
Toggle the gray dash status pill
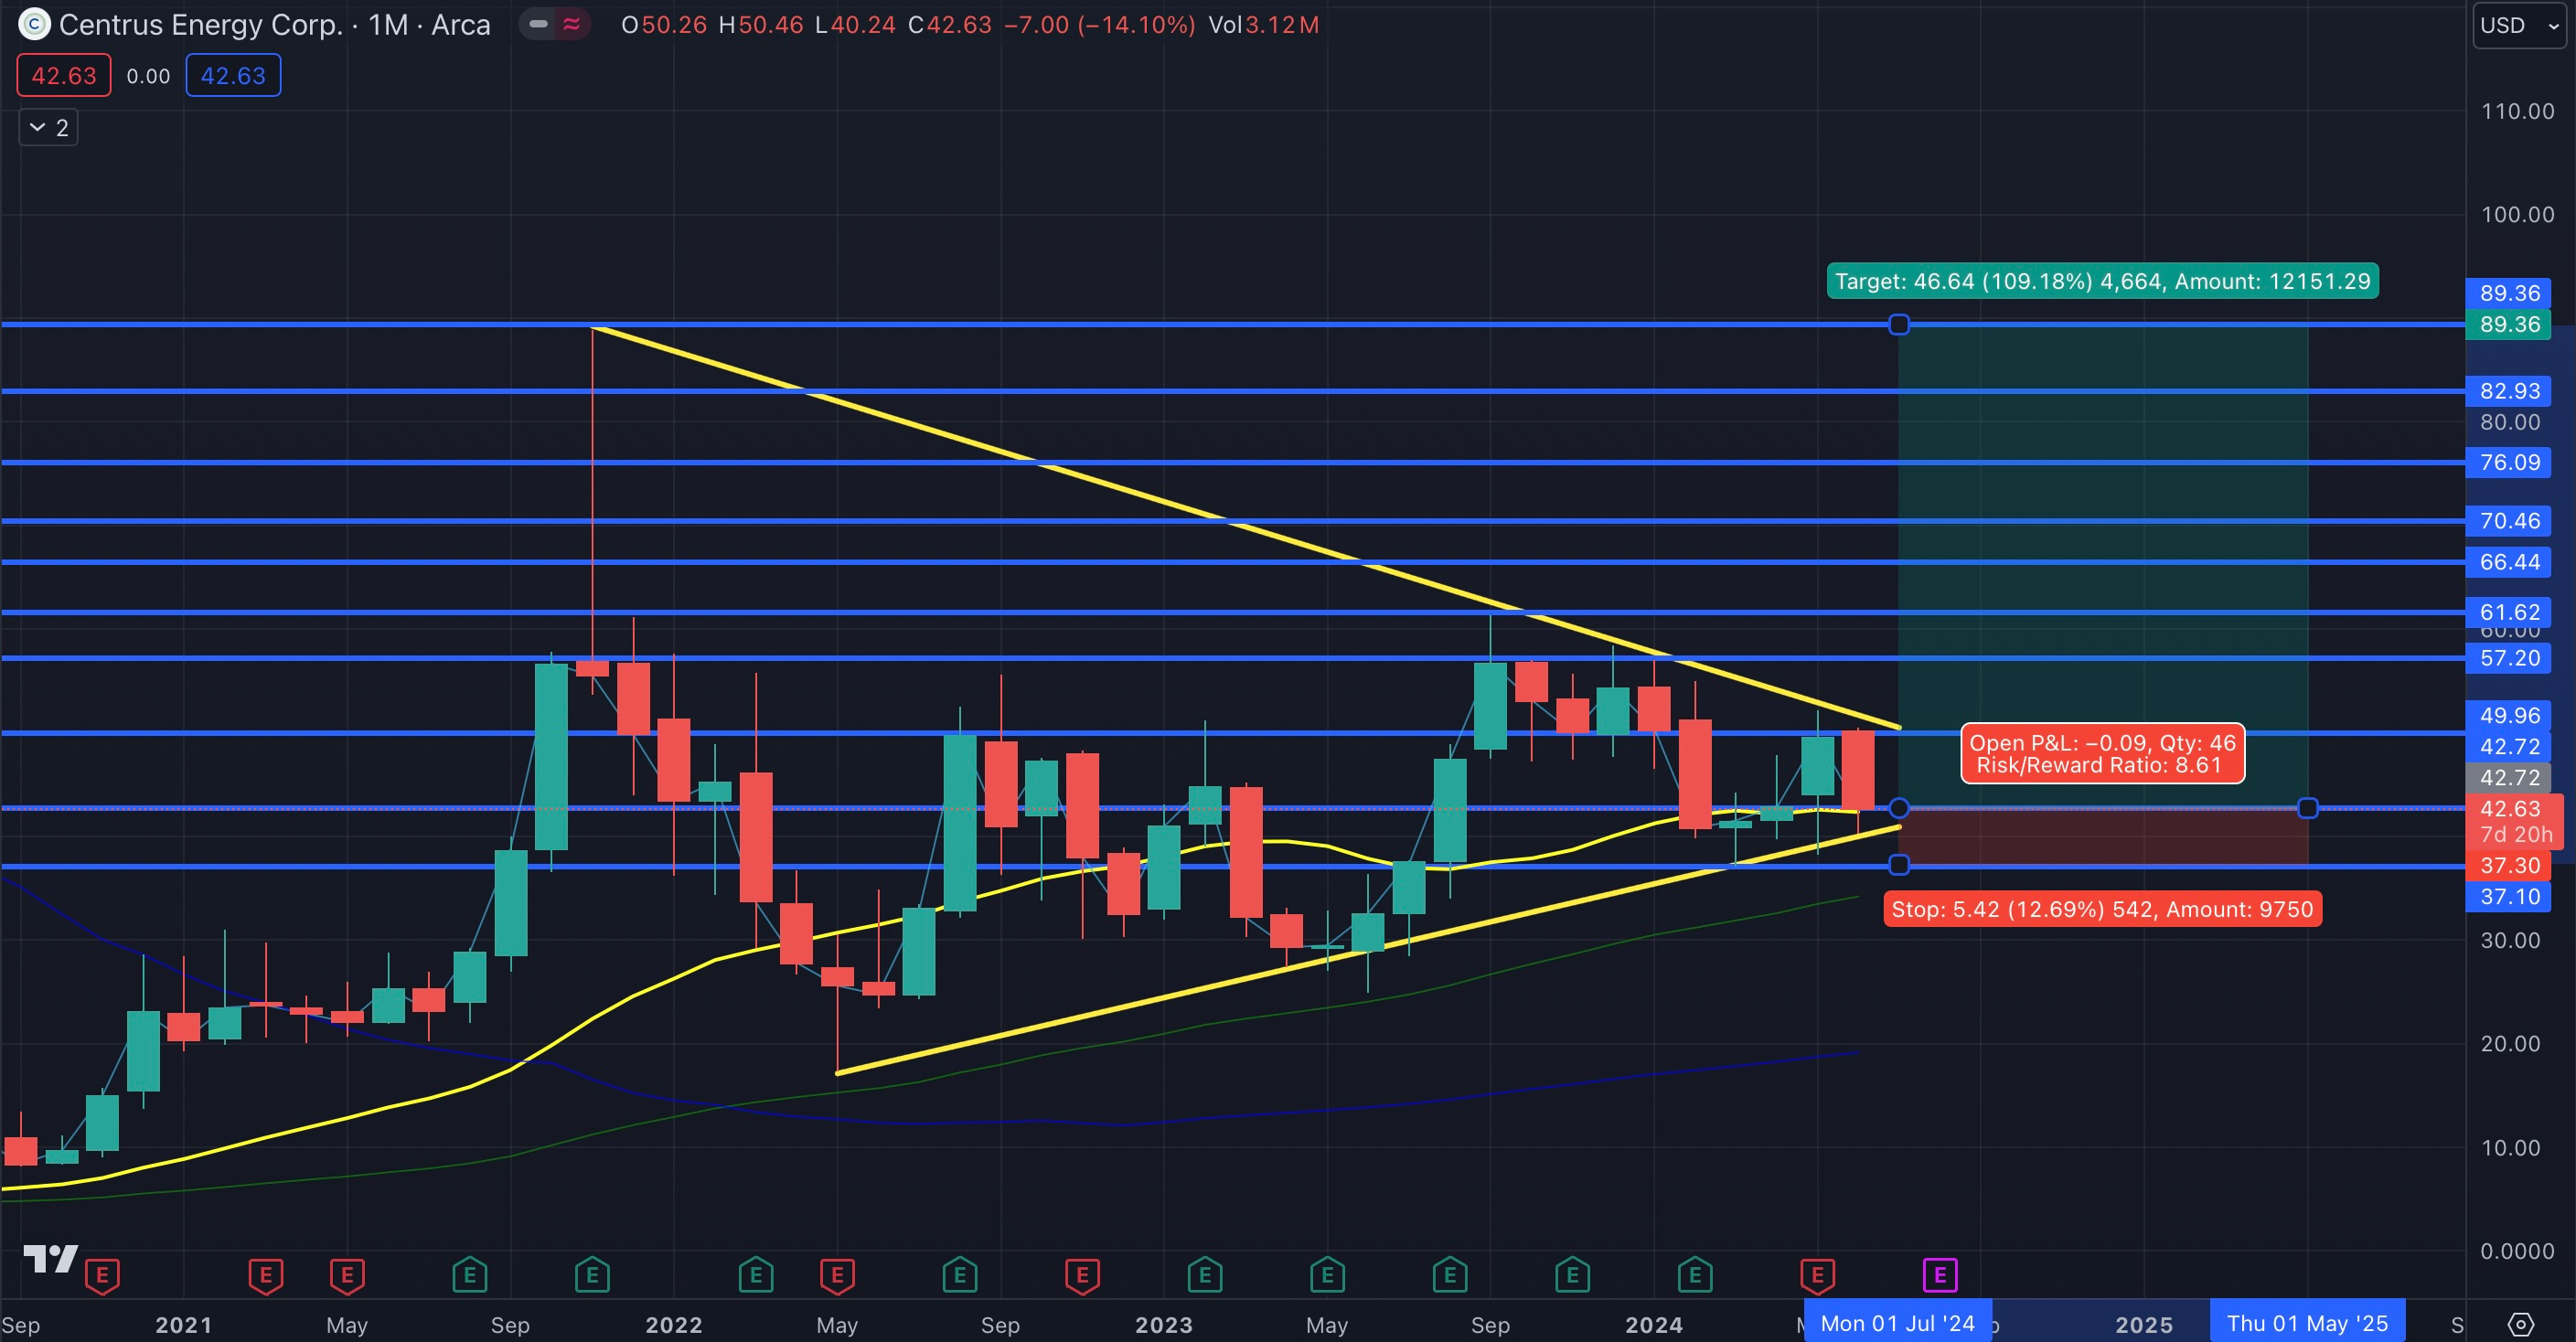538,24
